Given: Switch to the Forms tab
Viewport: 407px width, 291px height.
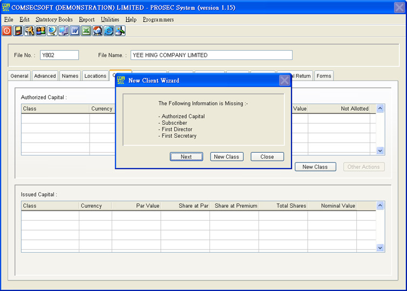Looking at the screenshot, I should (x=324, y=76).
